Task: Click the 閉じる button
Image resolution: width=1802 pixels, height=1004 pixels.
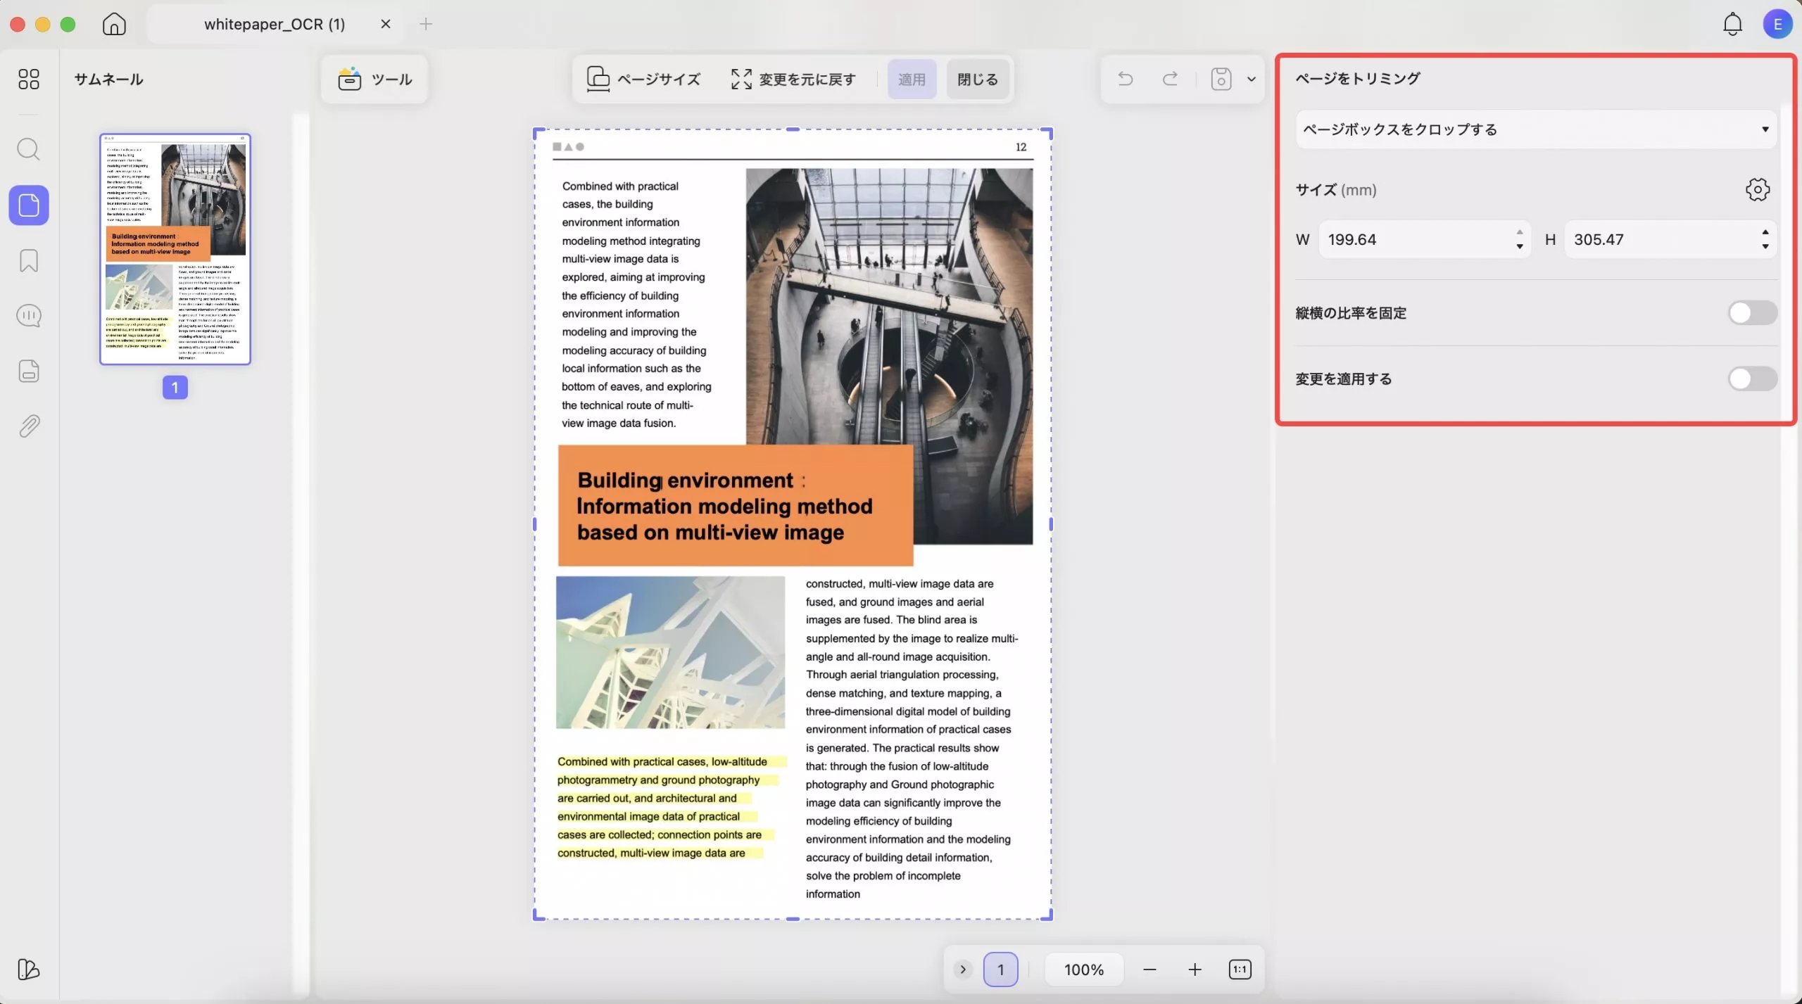Action: (x=977, y=80)
